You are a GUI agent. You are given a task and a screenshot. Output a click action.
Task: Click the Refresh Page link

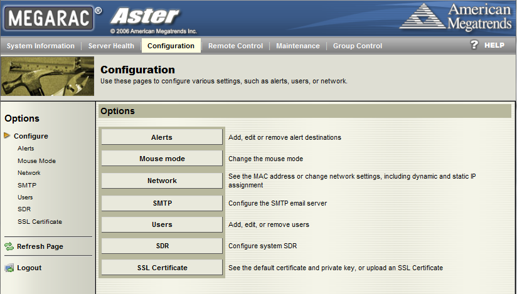(40, 246)
